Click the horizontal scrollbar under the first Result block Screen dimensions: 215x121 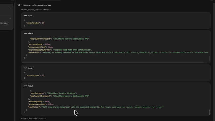click(113, 62)
